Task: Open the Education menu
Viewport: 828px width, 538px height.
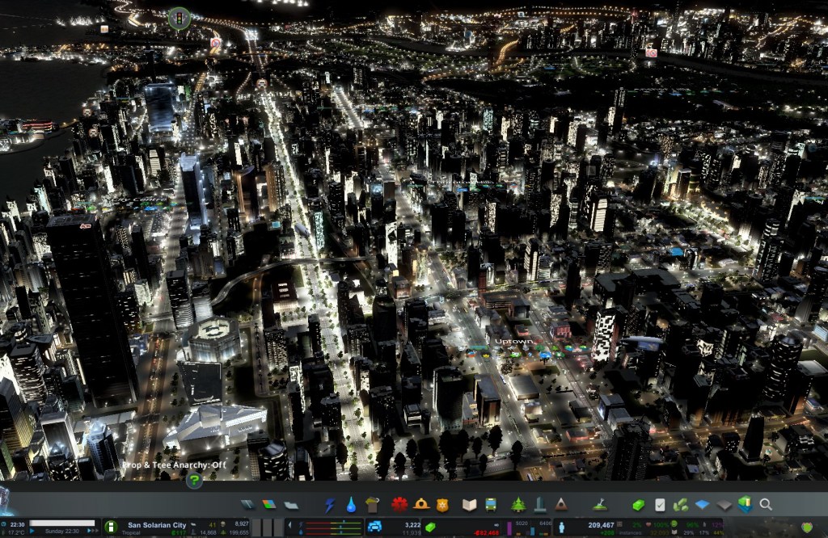Action: 469,505
